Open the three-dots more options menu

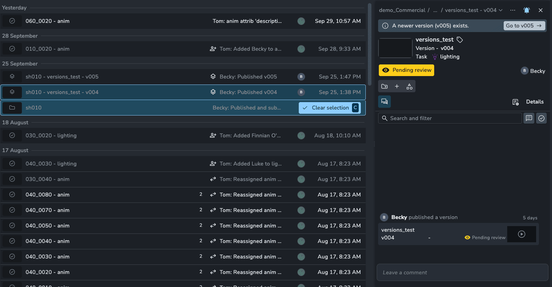click(x=512, y=10)
